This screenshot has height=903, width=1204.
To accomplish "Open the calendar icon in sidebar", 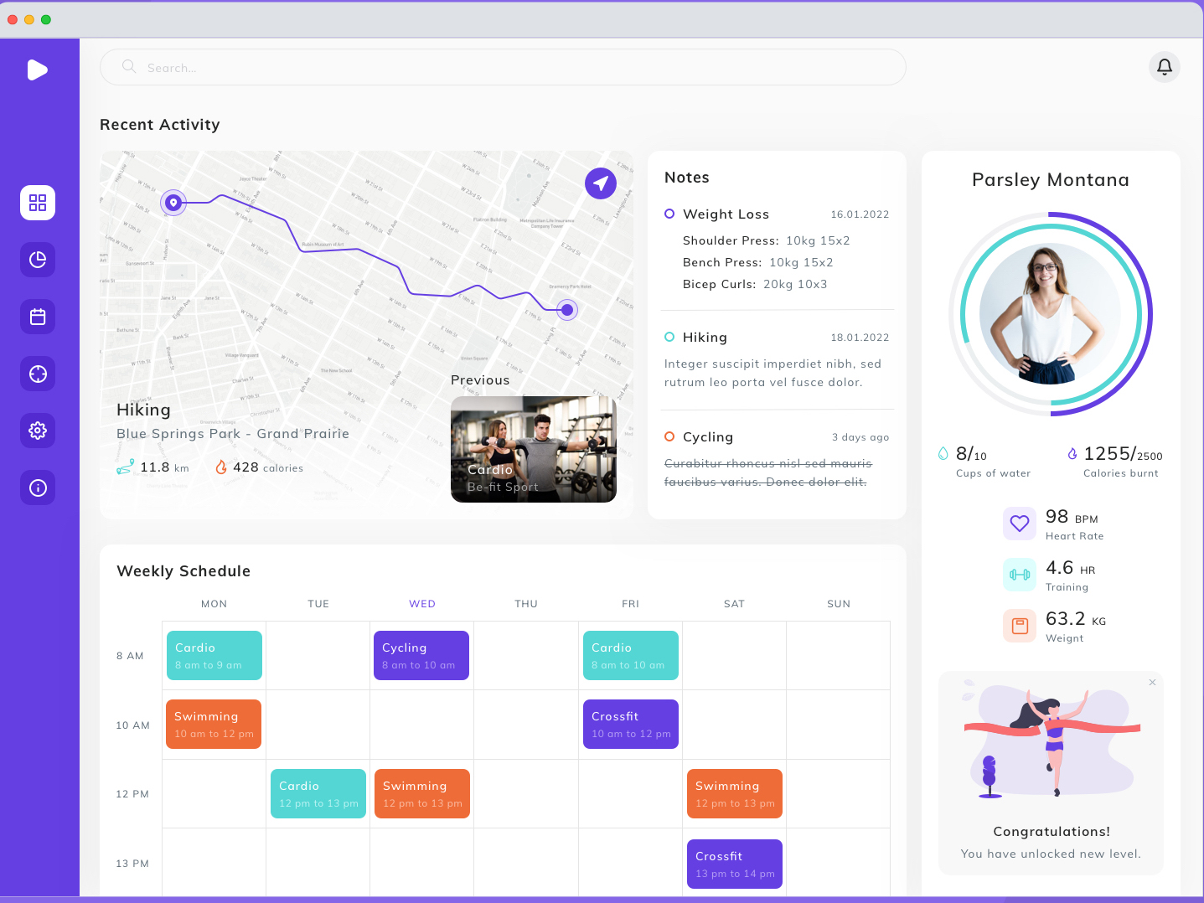I will coord(38,317).
